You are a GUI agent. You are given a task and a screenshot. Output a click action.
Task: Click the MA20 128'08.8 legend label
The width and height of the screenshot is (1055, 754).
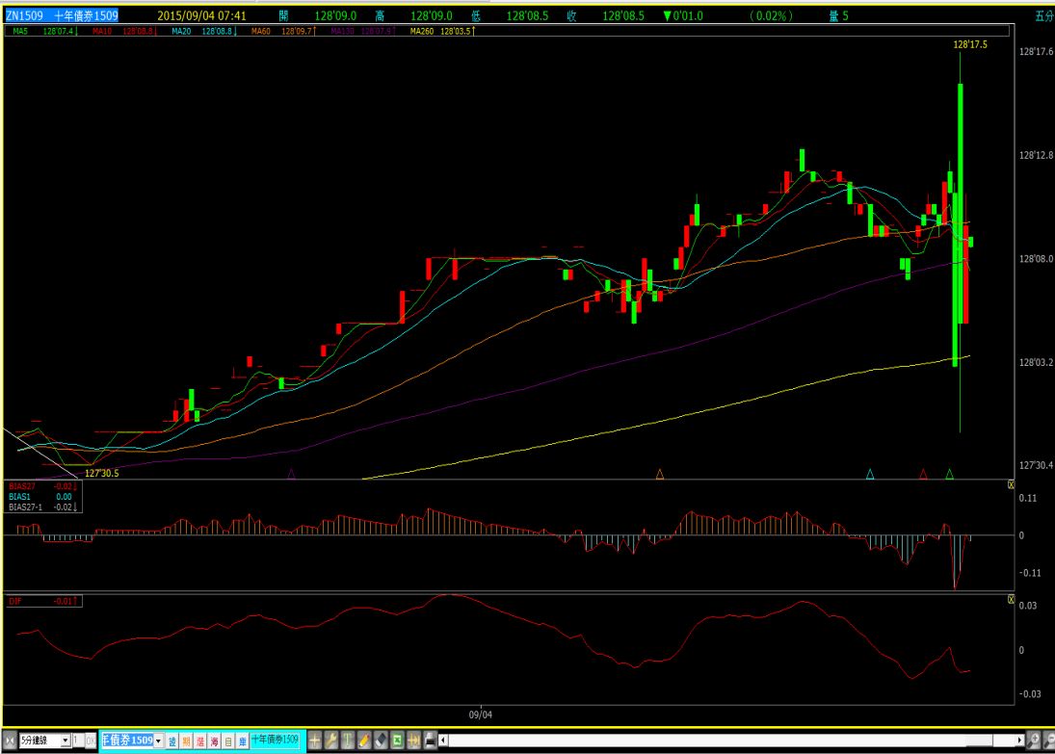tap(204, 31)
